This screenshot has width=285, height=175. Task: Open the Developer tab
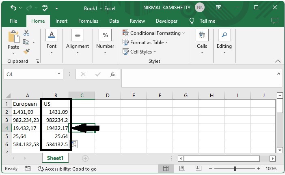[x=167, y=21]
